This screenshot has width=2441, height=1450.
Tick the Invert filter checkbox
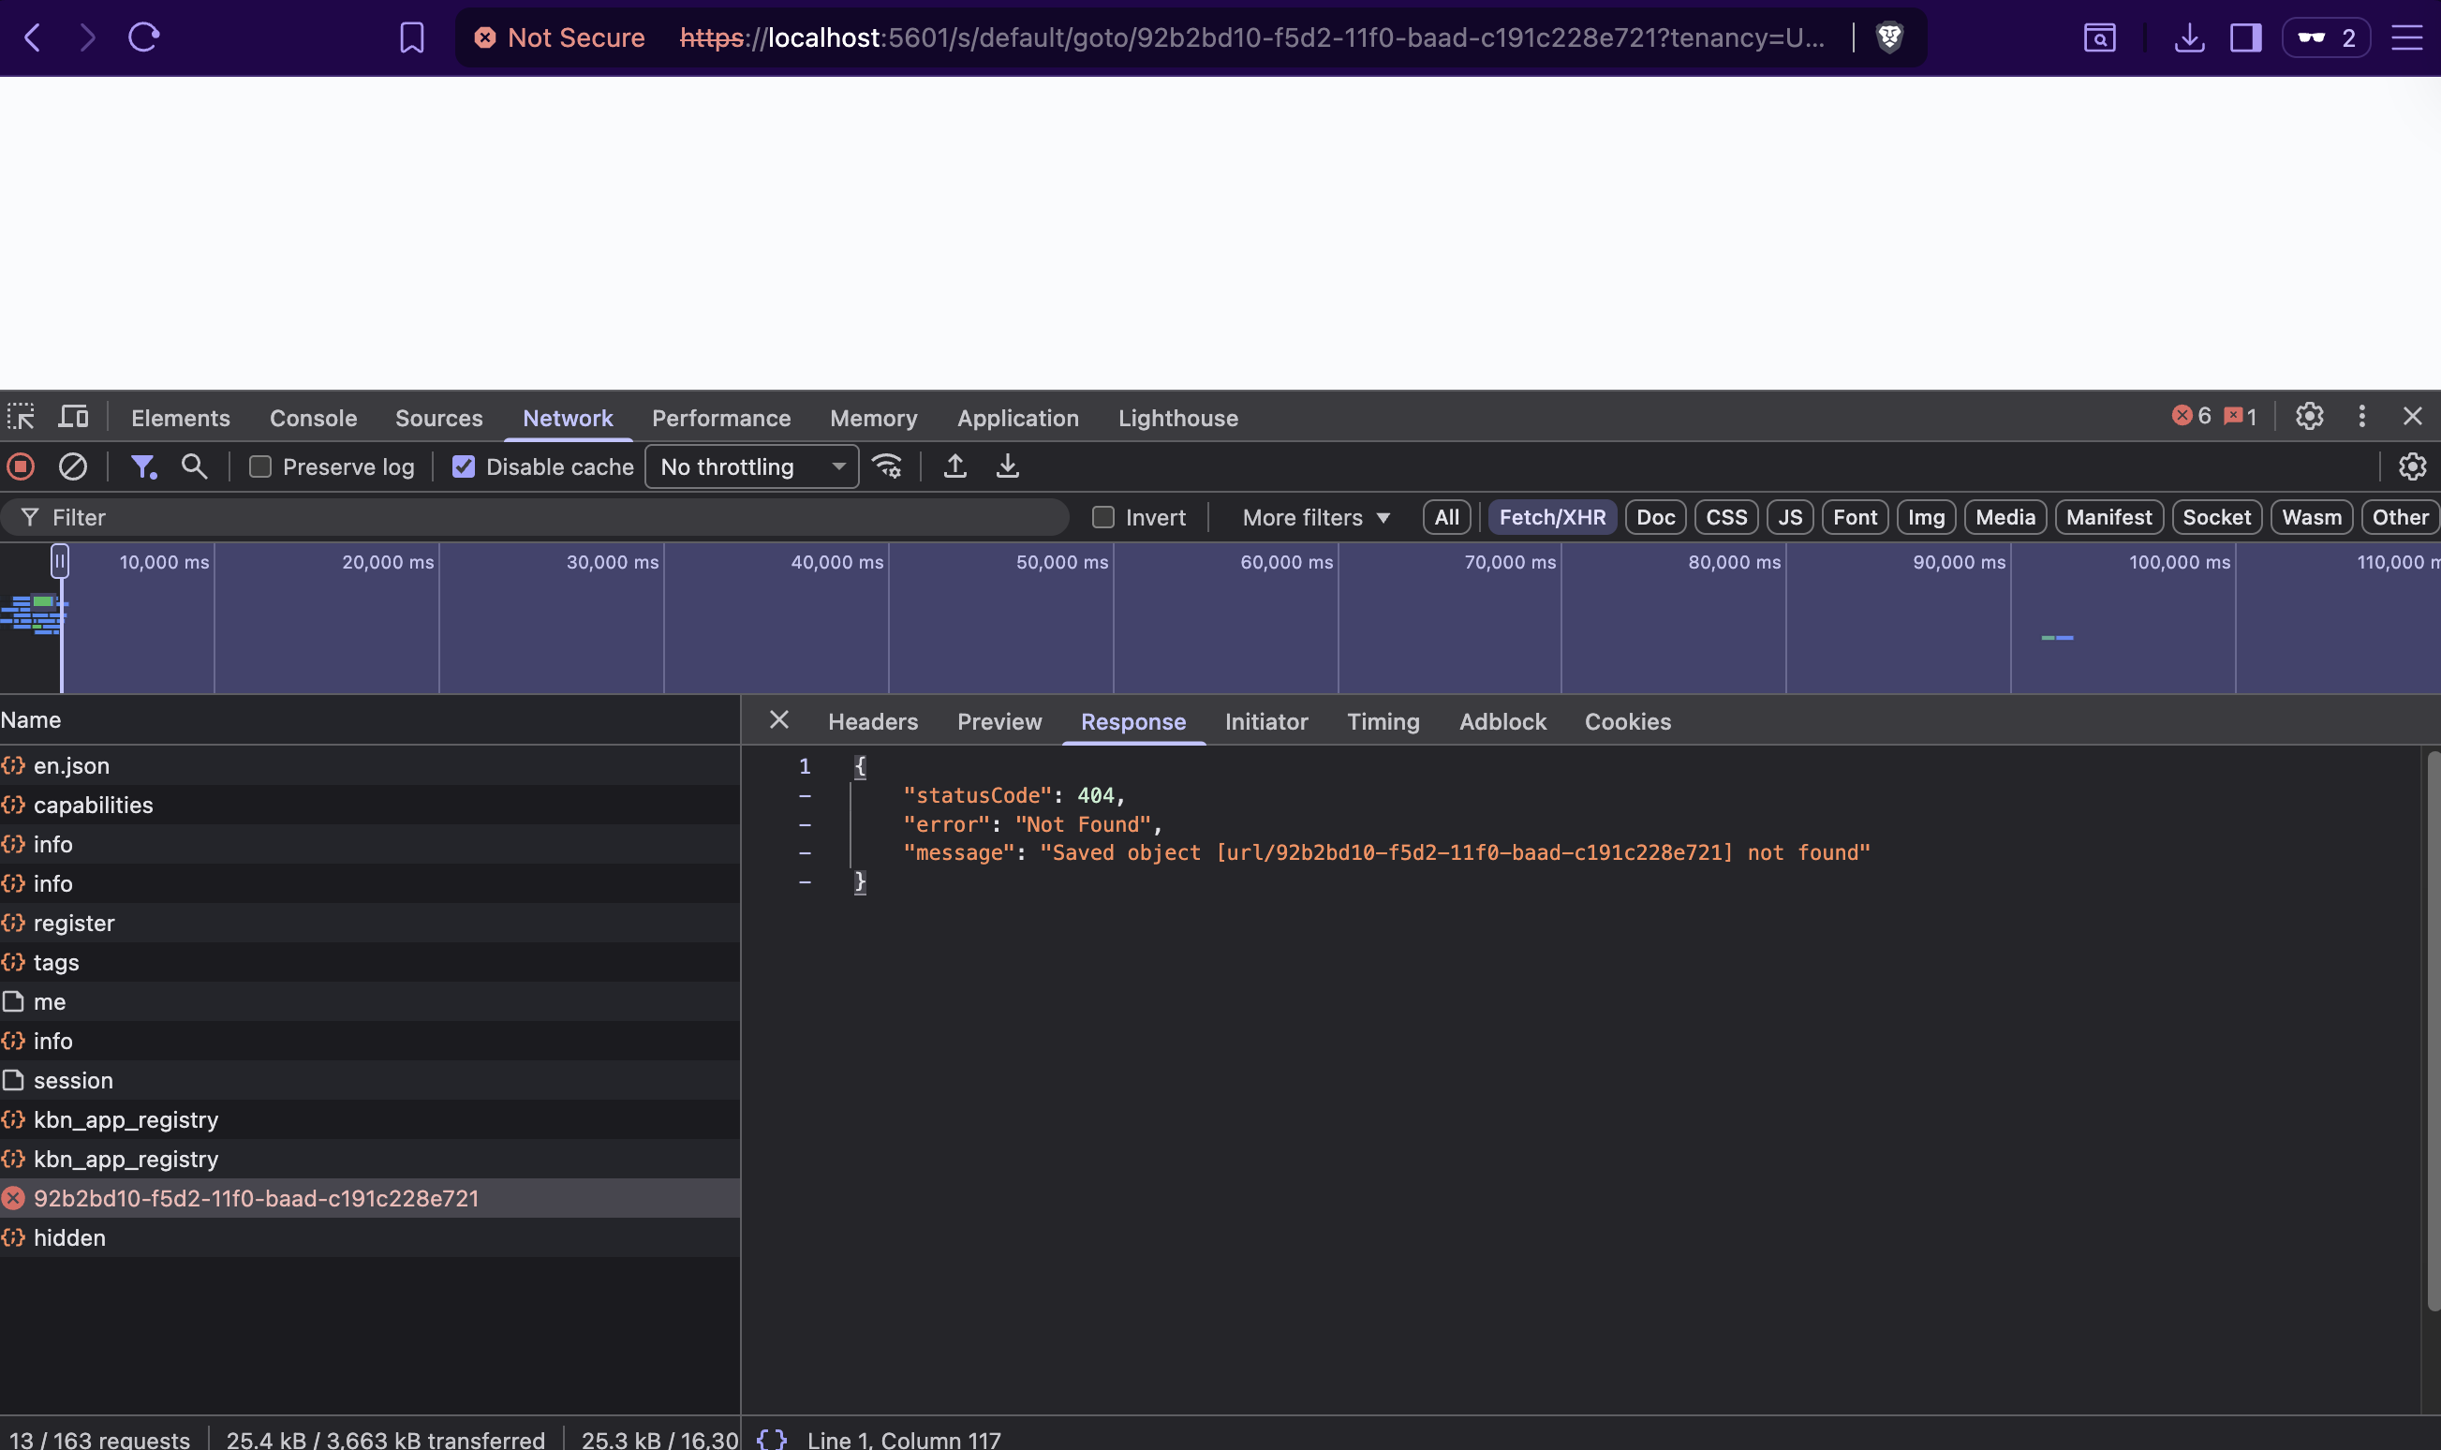tap(1102, 518)
